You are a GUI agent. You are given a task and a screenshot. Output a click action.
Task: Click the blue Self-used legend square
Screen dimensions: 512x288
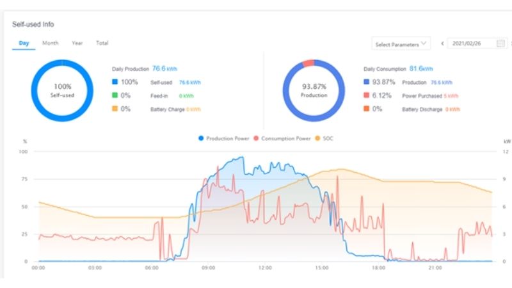pos(115,82)
